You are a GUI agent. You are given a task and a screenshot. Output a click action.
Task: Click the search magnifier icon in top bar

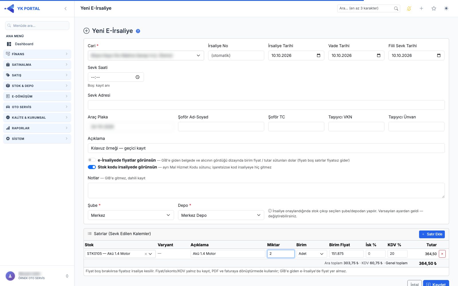[x=396, y=9]
